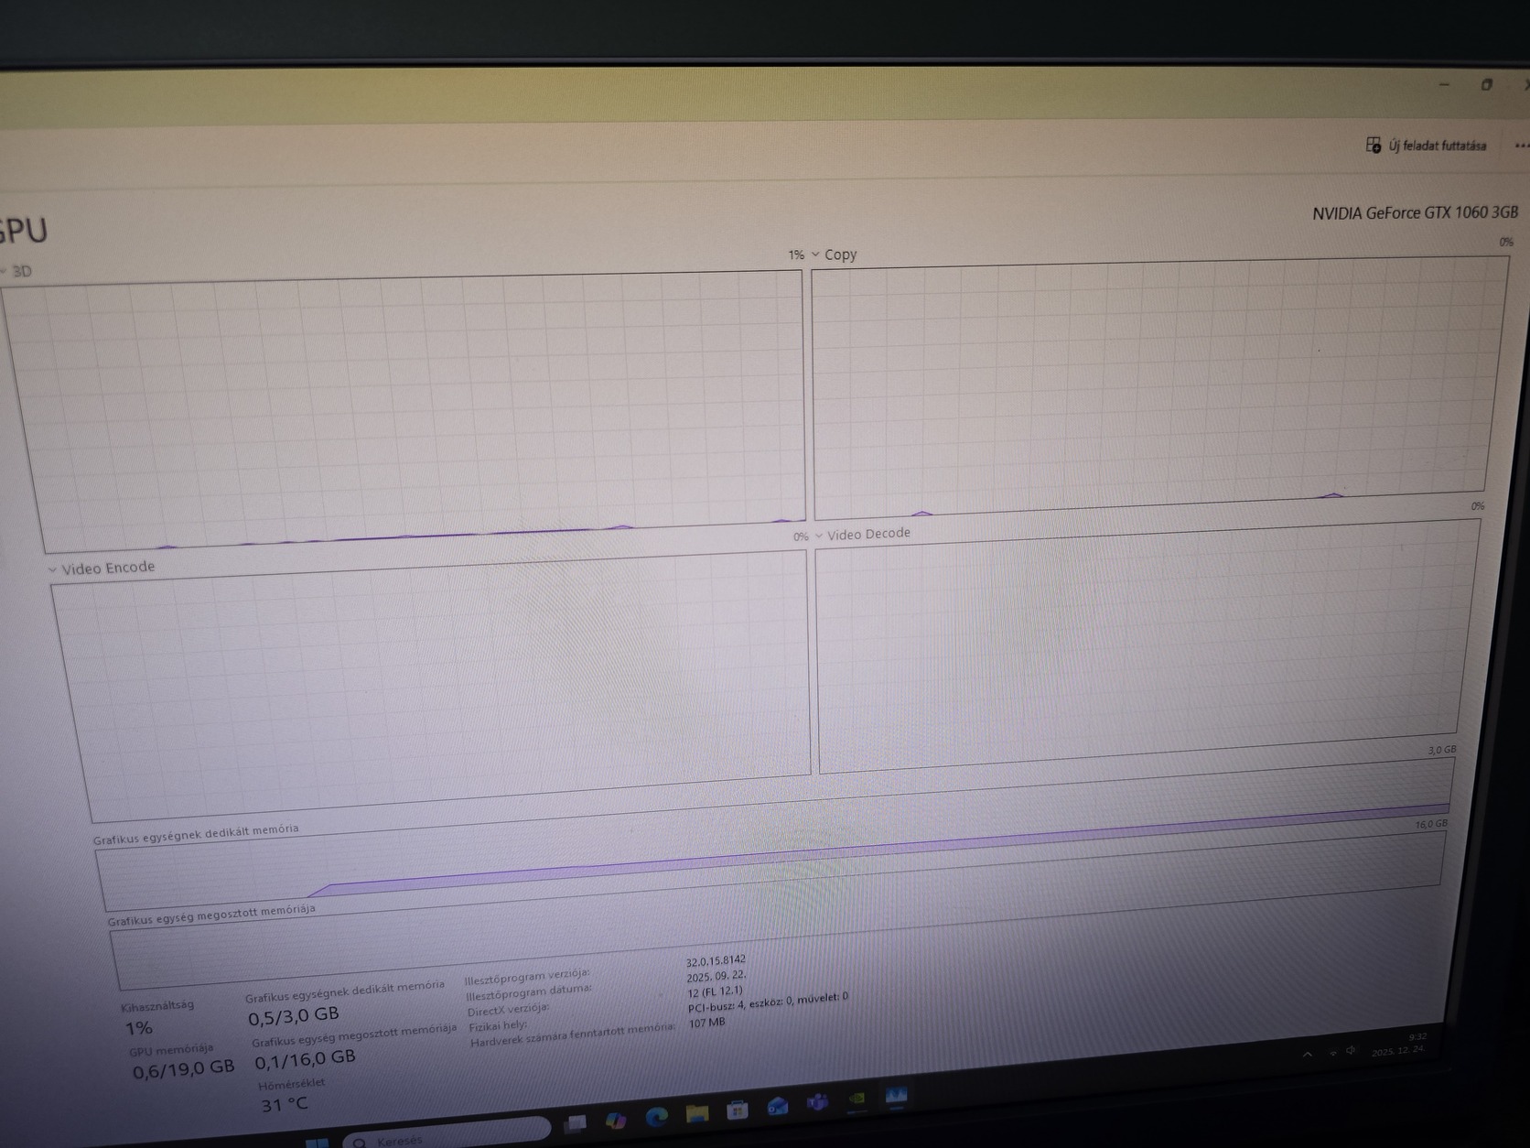This screenshot has height=1148, width=1530.
Task: Click inside the Copy usage graph
Action: [x=1160, y=386]
